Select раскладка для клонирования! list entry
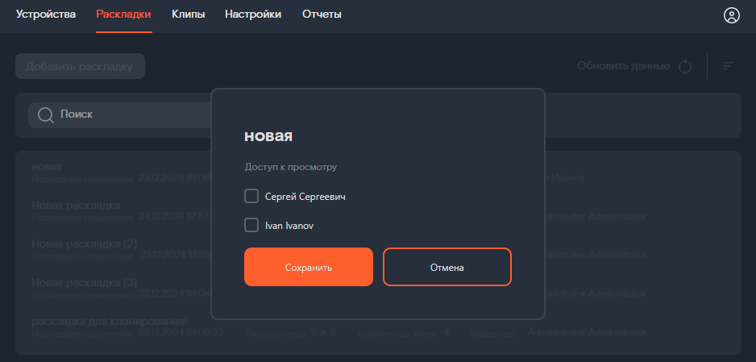756x362 pixels. 110,321
